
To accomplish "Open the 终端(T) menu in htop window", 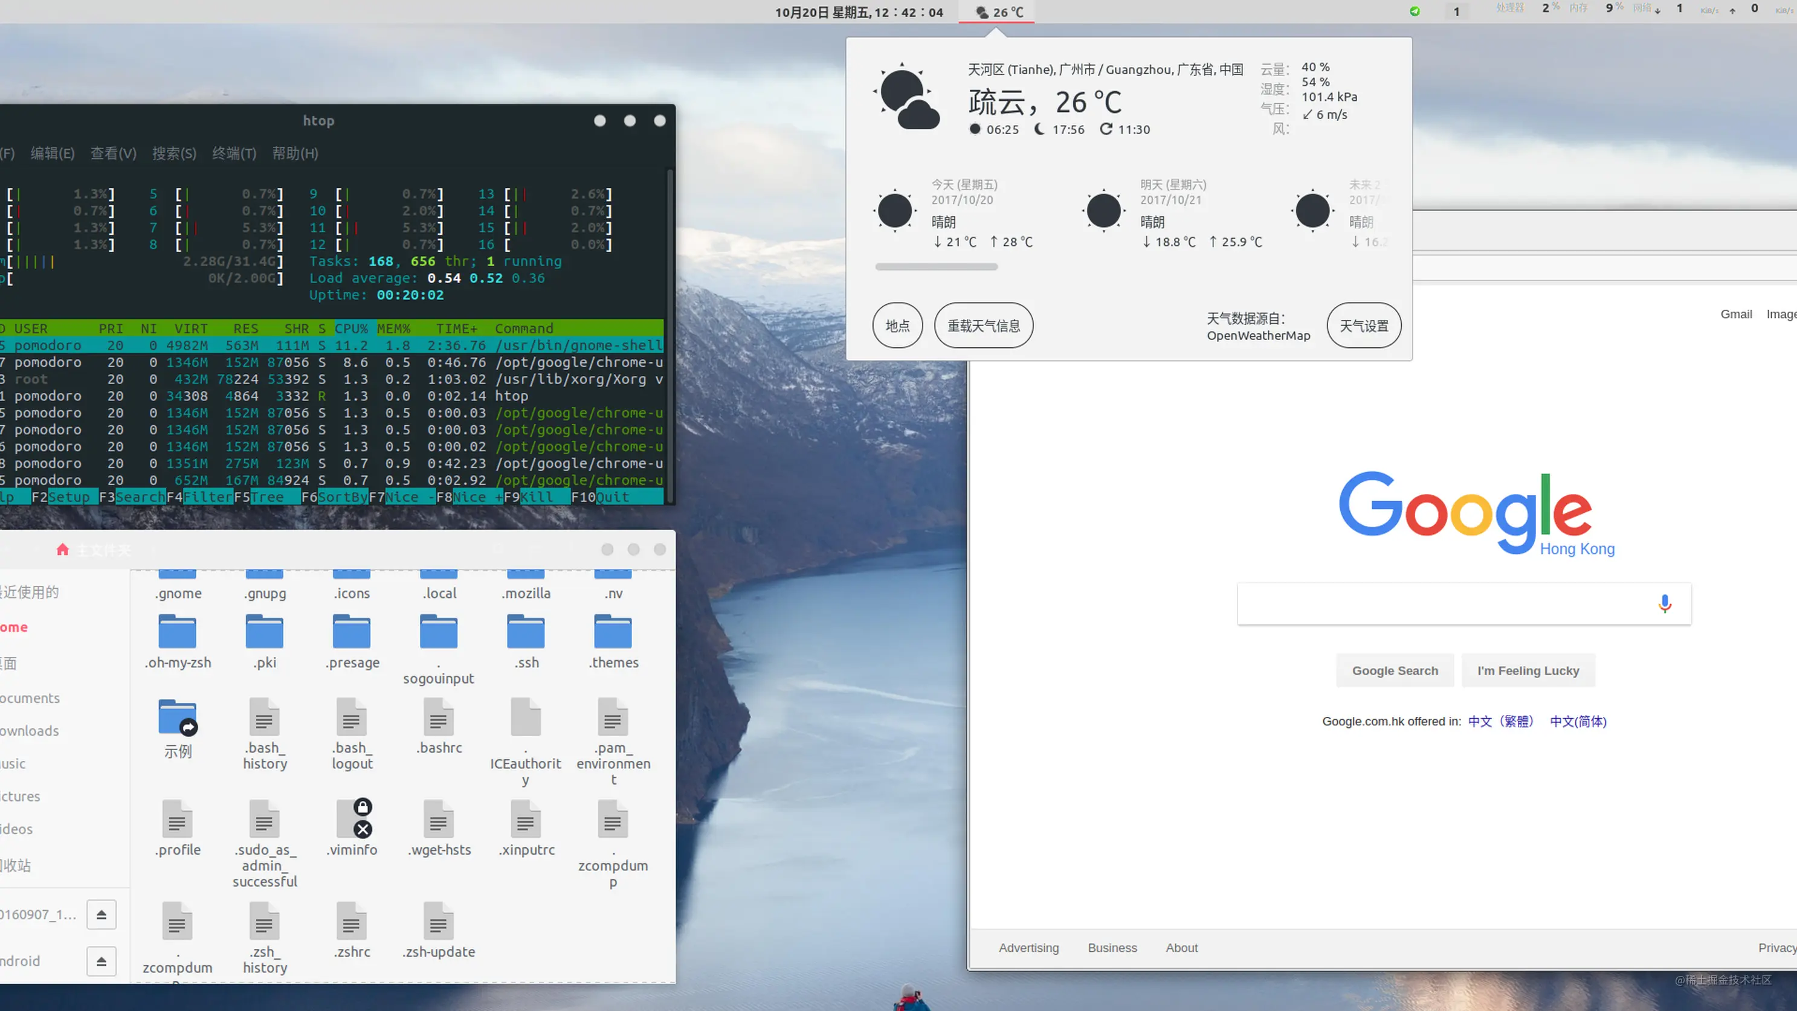I will pyautogui.click(x=234, y=153).
